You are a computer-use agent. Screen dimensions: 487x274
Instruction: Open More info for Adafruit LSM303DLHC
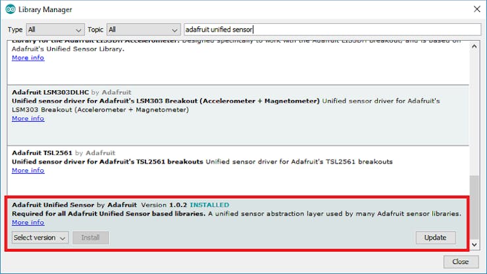[x=28, y=119]
